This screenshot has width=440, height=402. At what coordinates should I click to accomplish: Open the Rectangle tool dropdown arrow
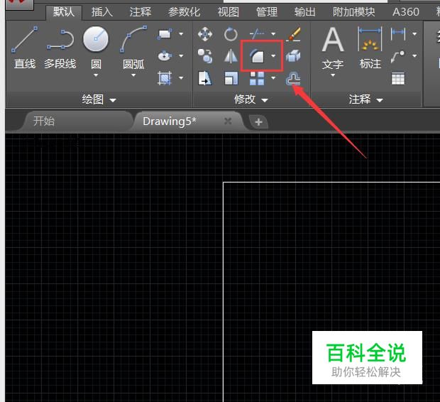coord(181,34)
